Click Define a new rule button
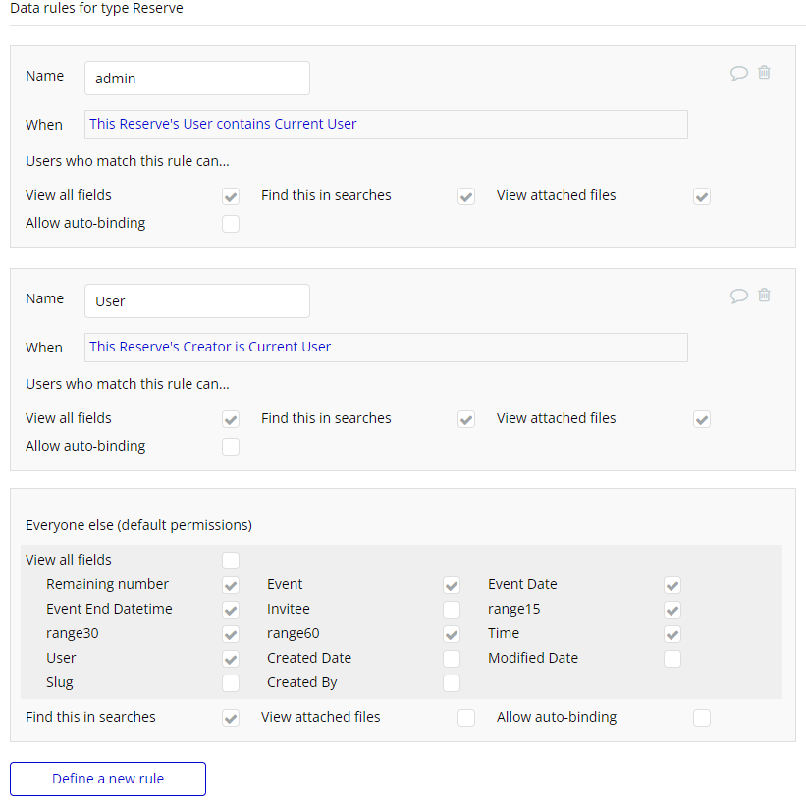 coord(108,779)
